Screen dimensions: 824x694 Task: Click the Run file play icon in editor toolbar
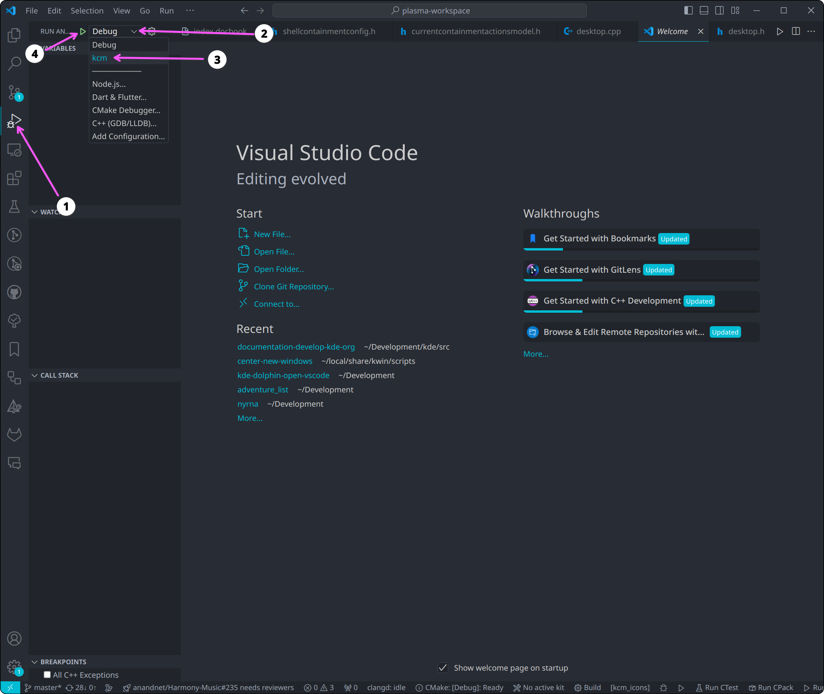coord(780,31)
